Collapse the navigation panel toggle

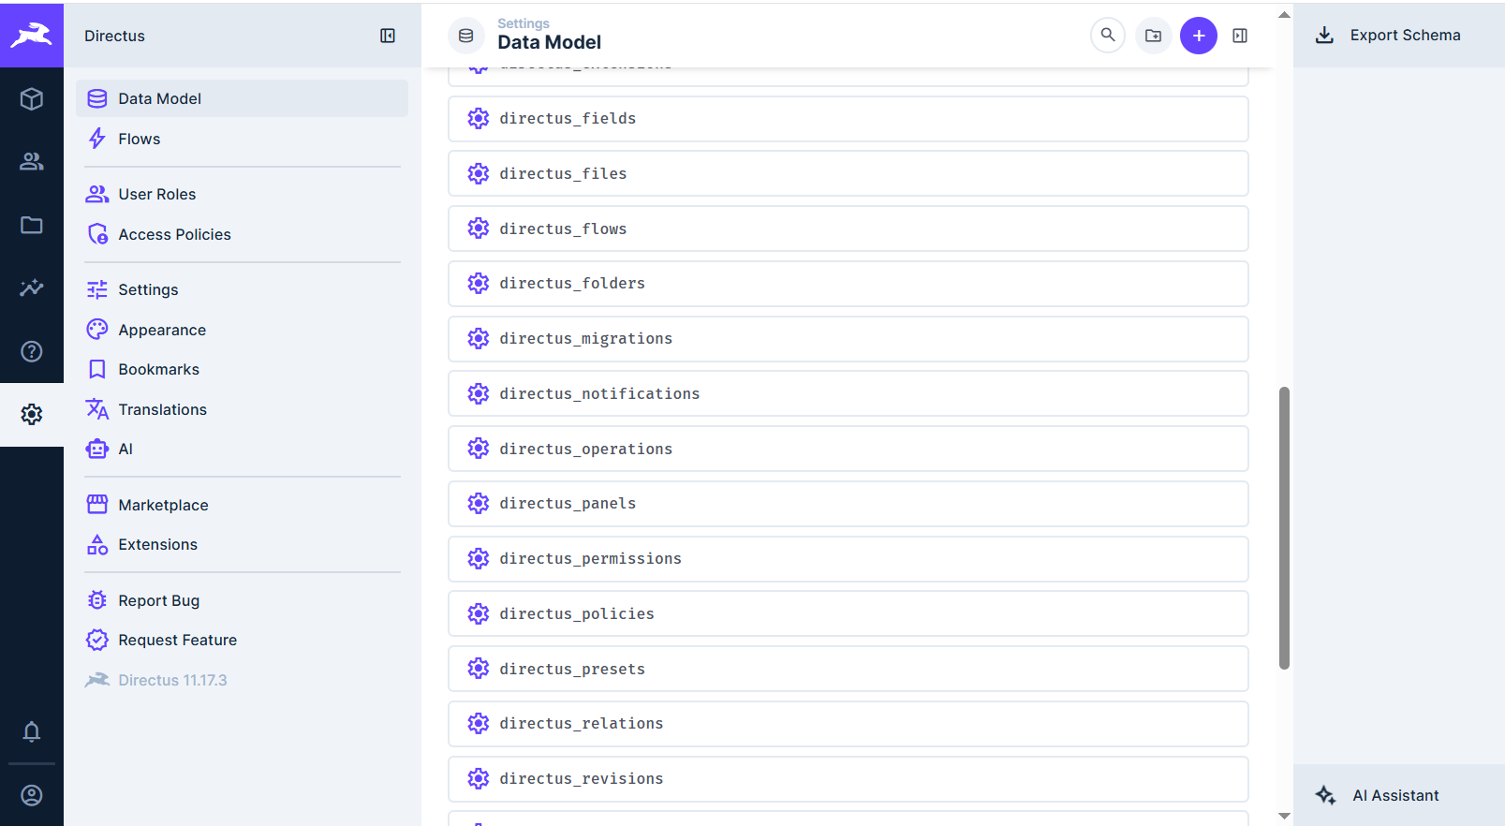[388, 36]
